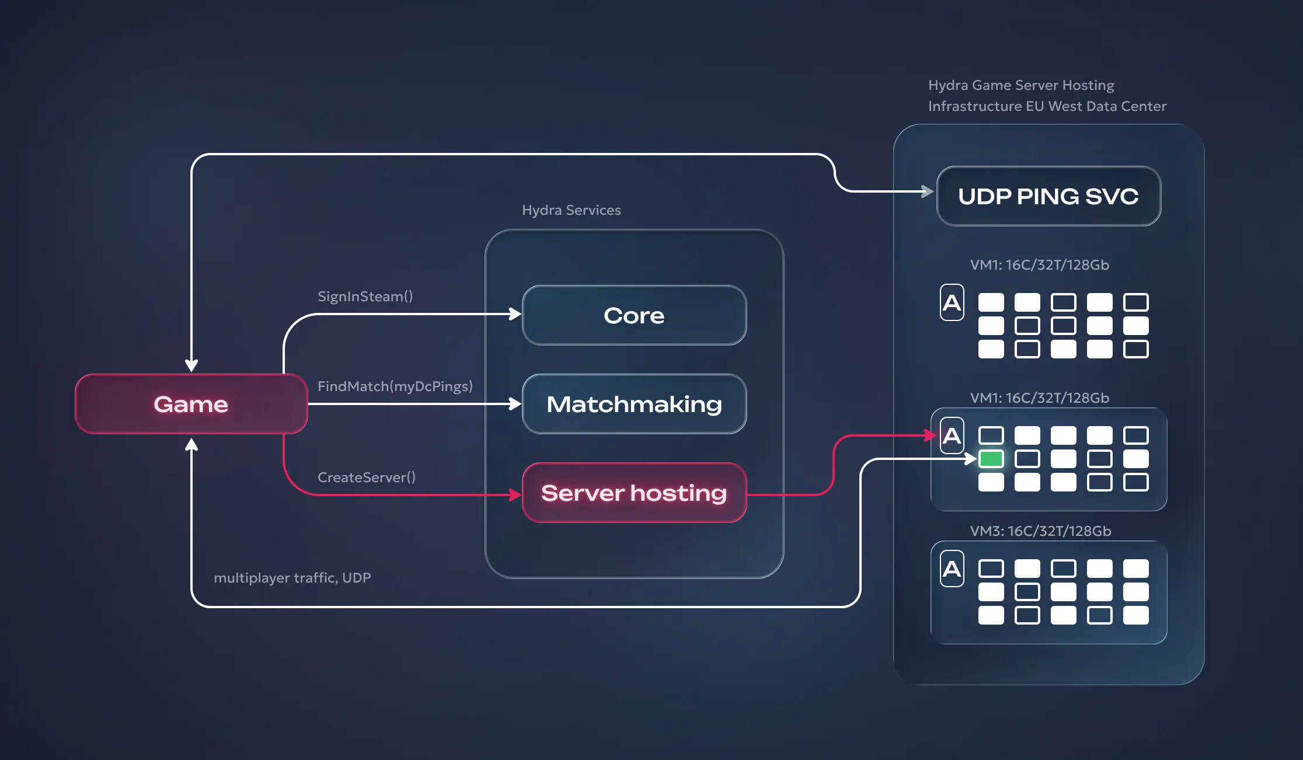Click the Hydra Services heading
Image resolution: width=1303 pixels, height=760 pixels.
click(x=572, y=210)
